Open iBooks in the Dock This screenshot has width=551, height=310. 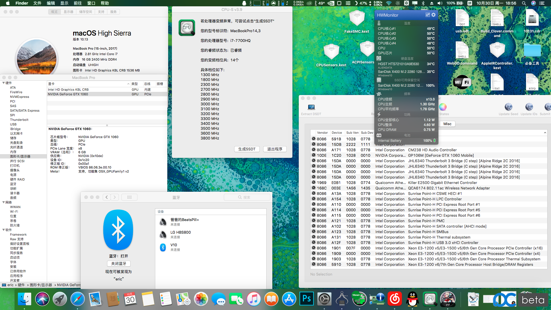tap(271, 299)
